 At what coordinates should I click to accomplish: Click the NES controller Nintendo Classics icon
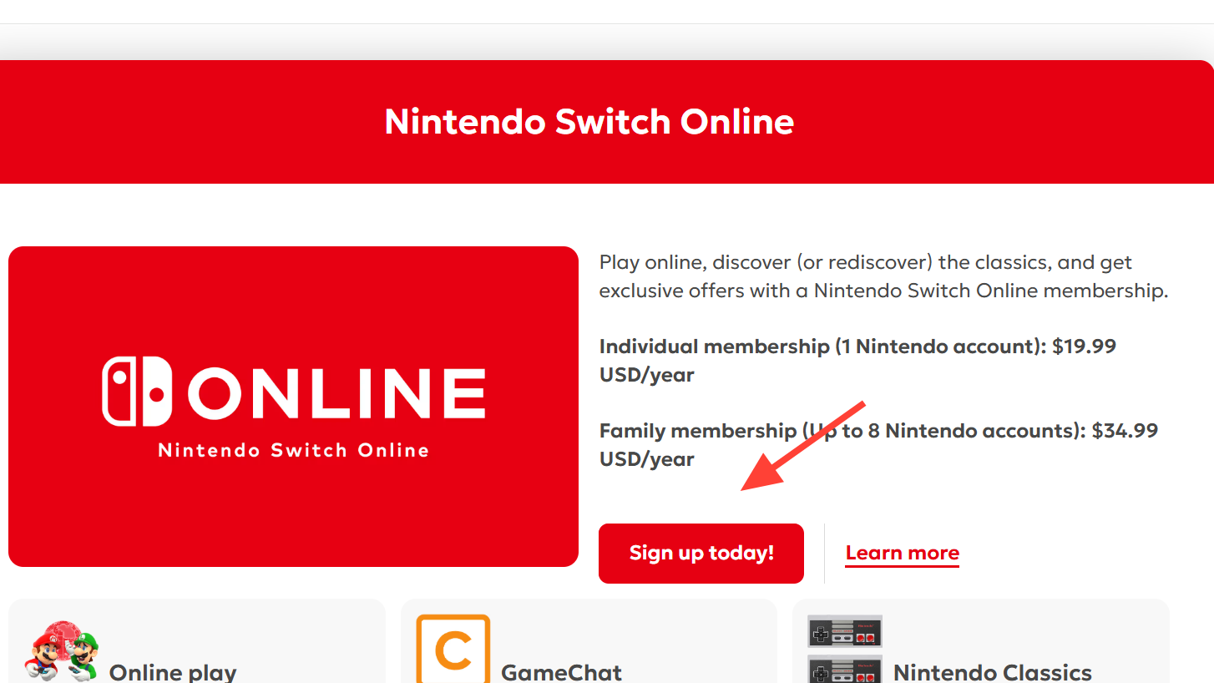pyautogui.click(x=845, y=649)
